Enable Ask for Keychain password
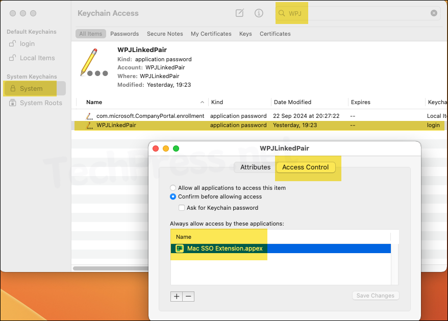 click(182, 208)
